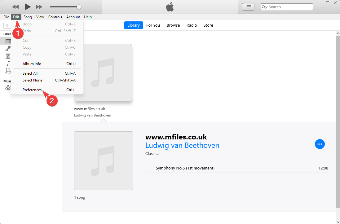Open the search magnifier dropdown
Viewport: 340px width, 224px height.
[265, 7]
